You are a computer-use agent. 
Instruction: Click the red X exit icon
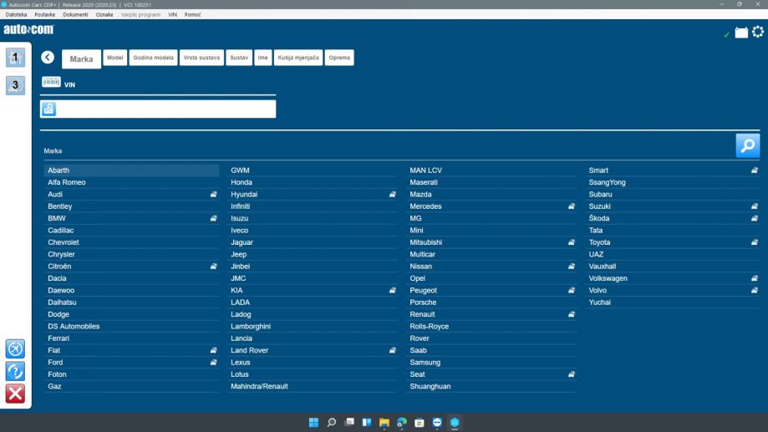click(x=15, y=394)
